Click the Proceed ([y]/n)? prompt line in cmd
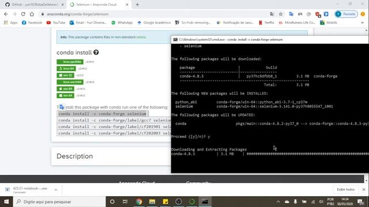 coord(191,137)
